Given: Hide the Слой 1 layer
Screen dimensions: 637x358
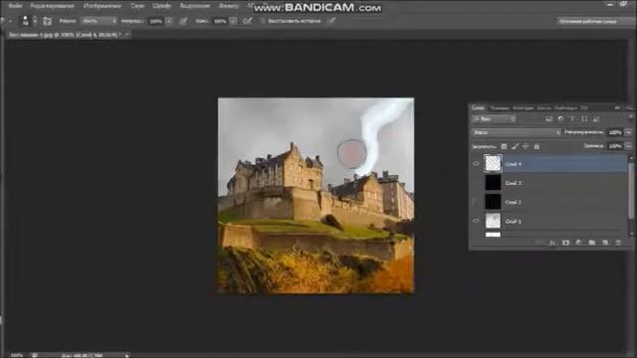Looking at the screenshot, I should (x=476, y=221).
